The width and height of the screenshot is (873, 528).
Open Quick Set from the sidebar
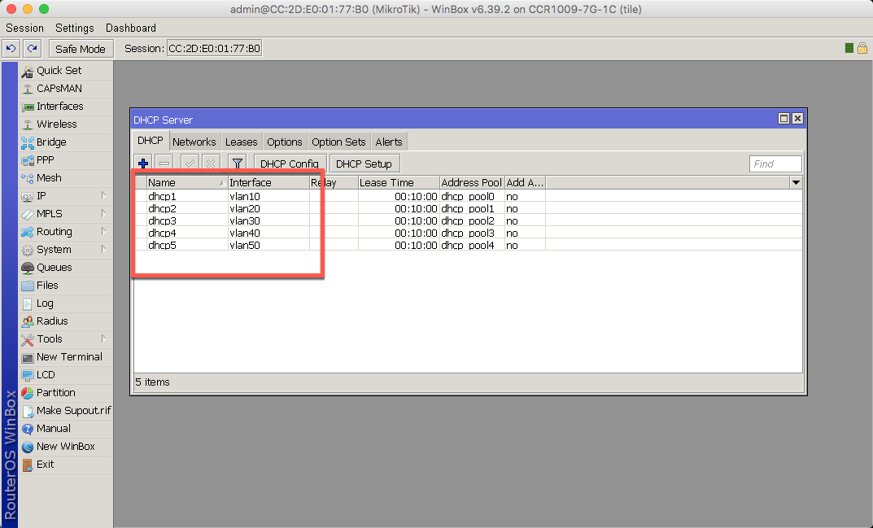pos(66,71)
